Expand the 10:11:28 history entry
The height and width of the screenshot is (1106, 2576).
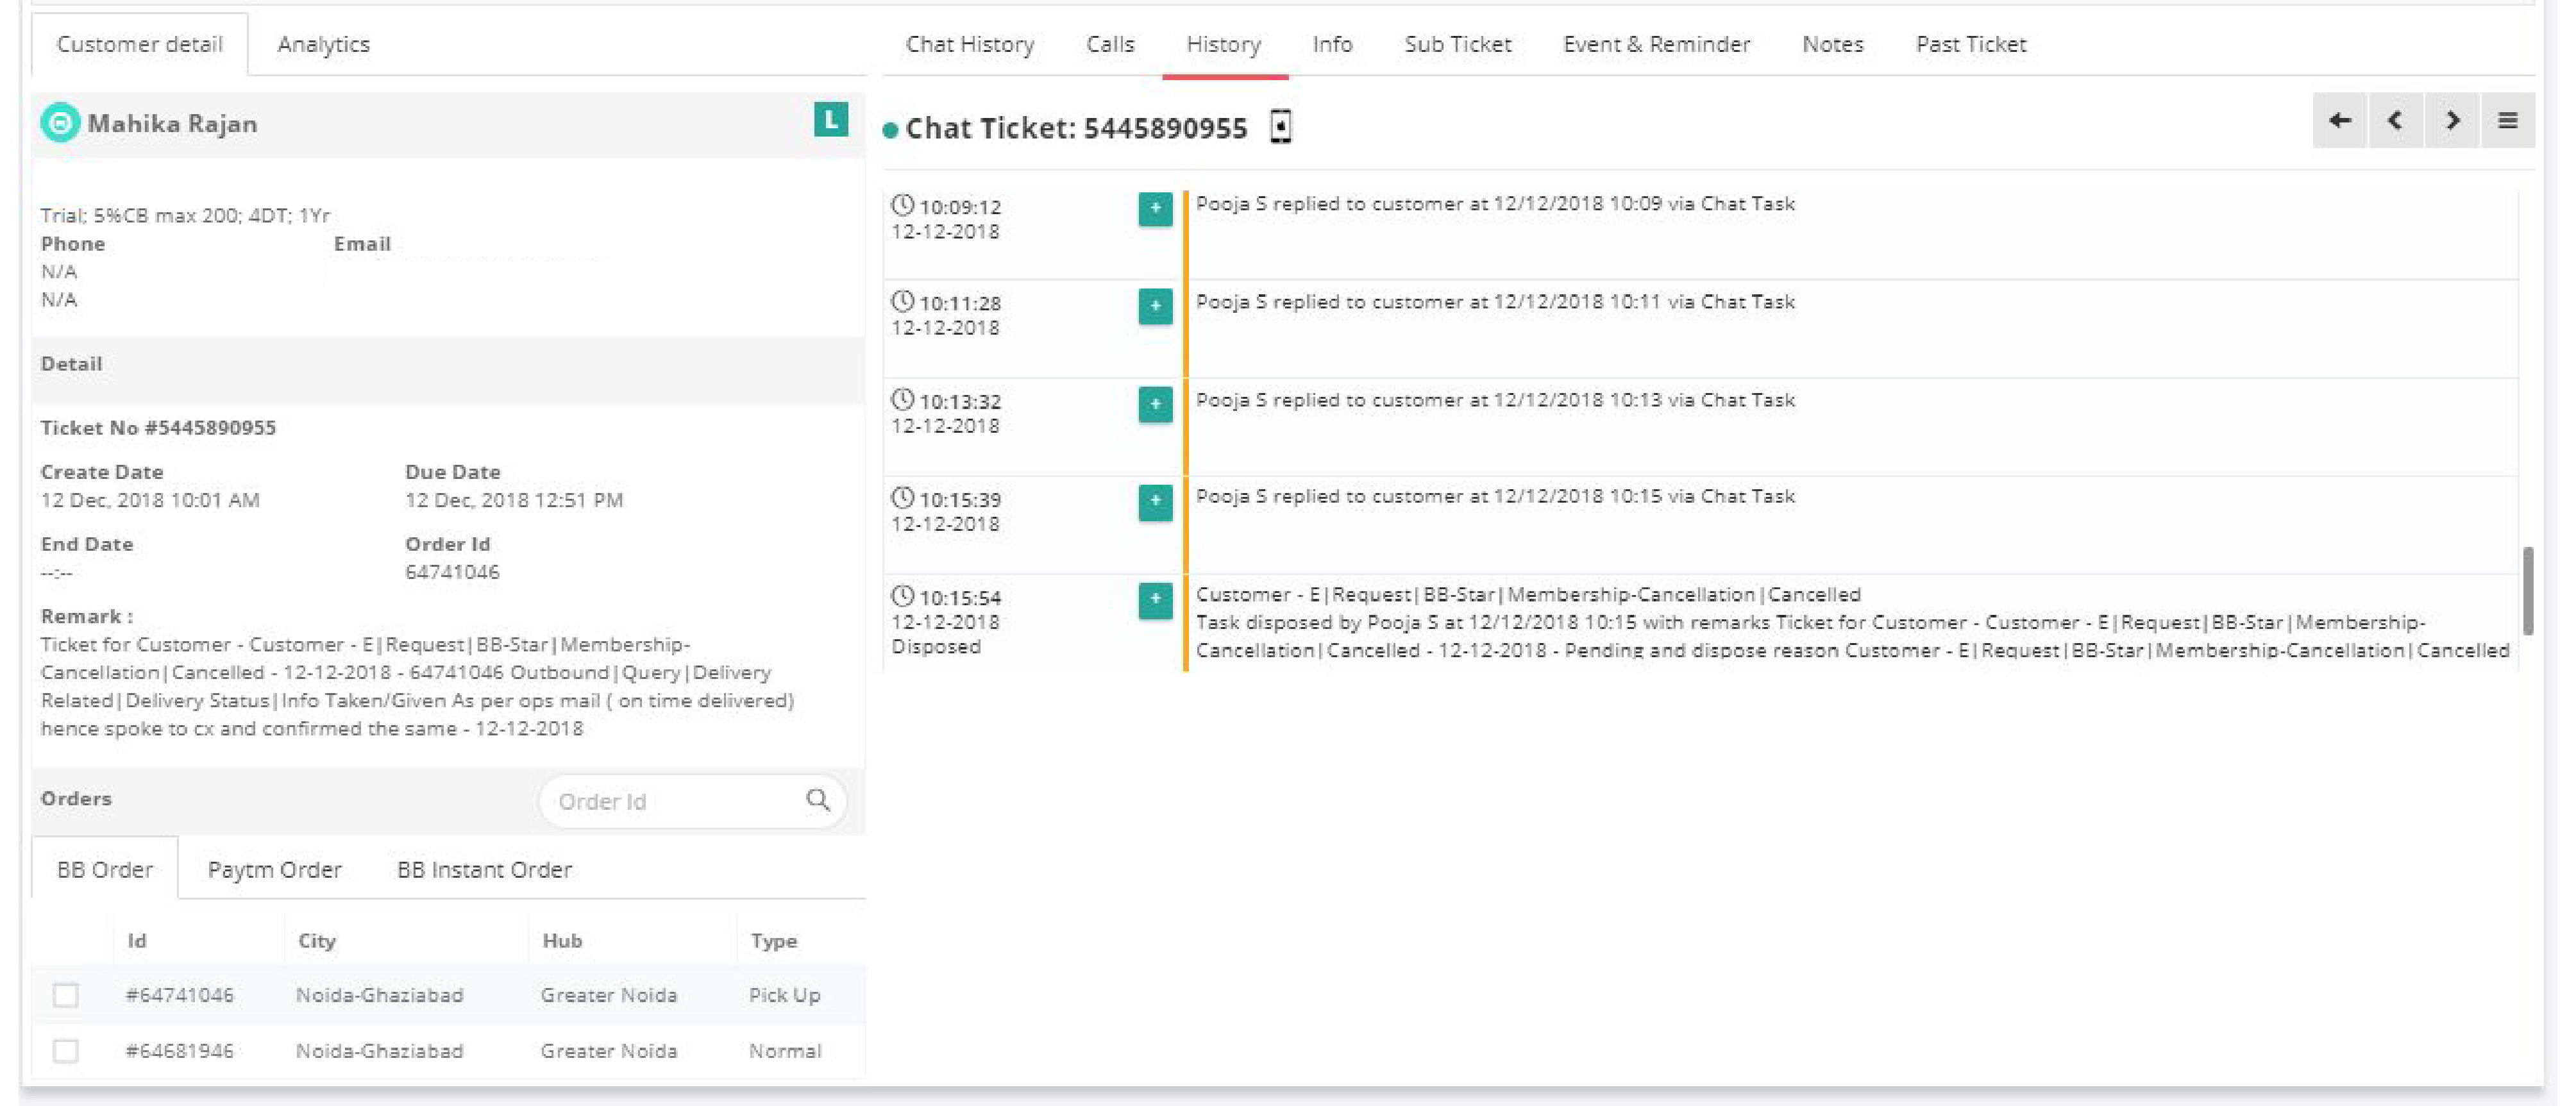pyautogui.click(x=1155, y=306)
